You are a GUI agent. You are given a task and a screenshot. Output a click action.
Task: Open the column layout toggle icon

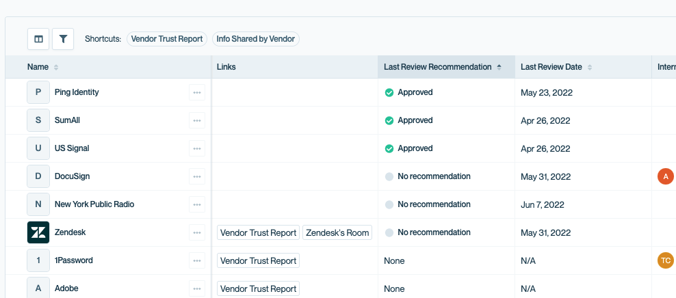click(38, 39)
